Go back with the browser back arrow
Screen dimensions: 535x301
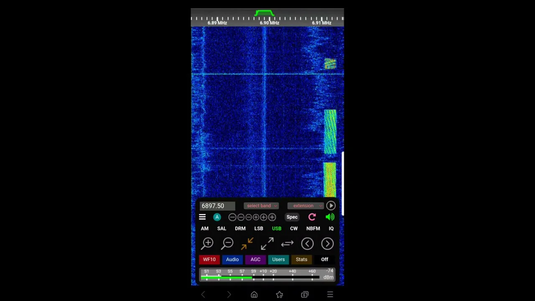(x=203, y=295)
